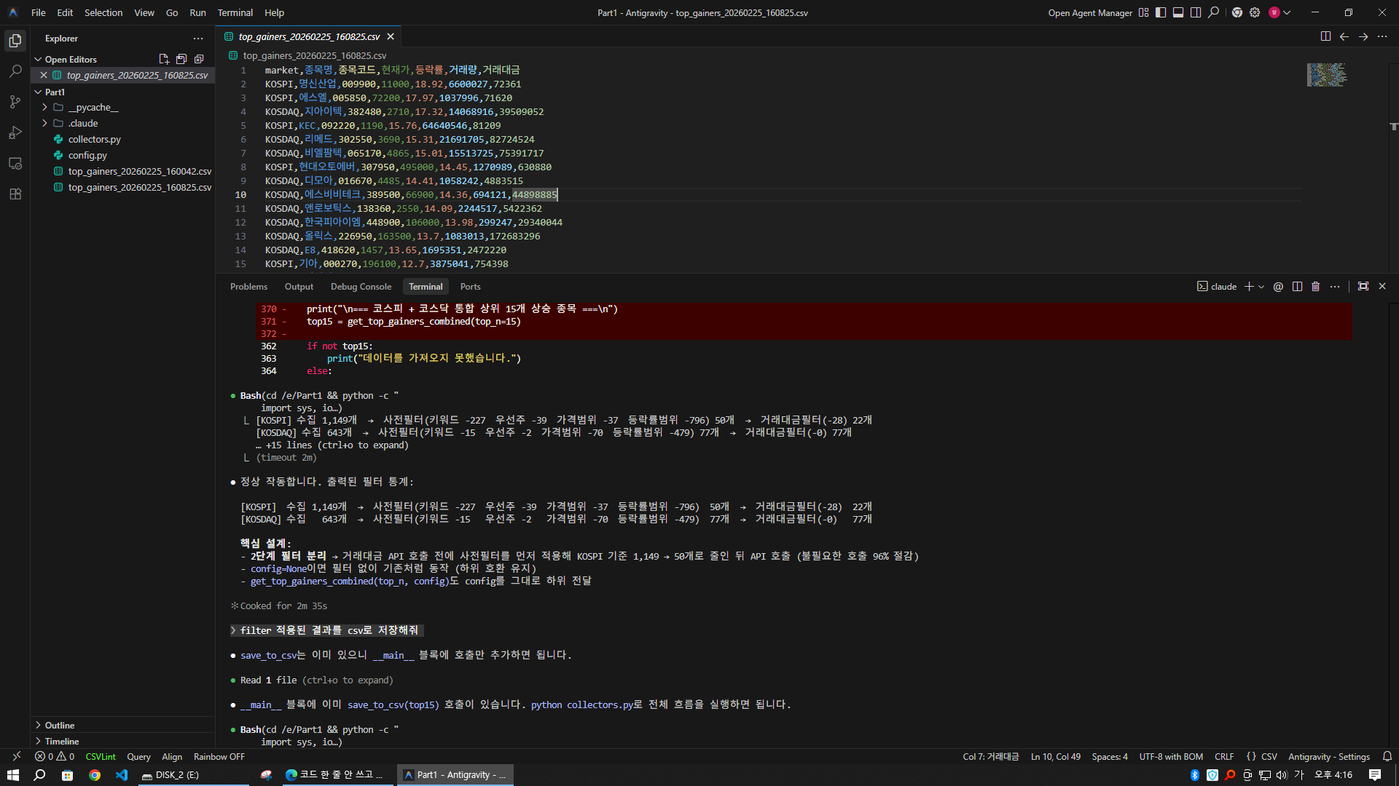
Task: Toggle Rainbow OFF in status bar
Action: pyautogui.click(x=219, y=757)
